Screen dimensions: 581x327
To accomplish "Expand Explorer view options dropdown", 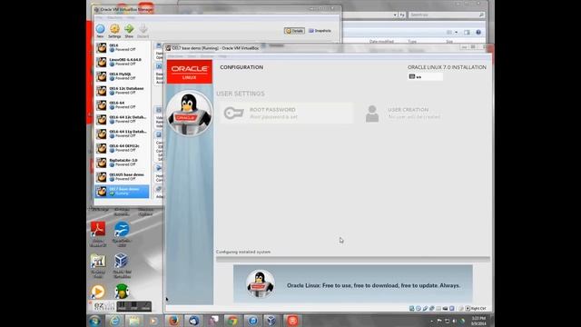I will pos(456,33).
